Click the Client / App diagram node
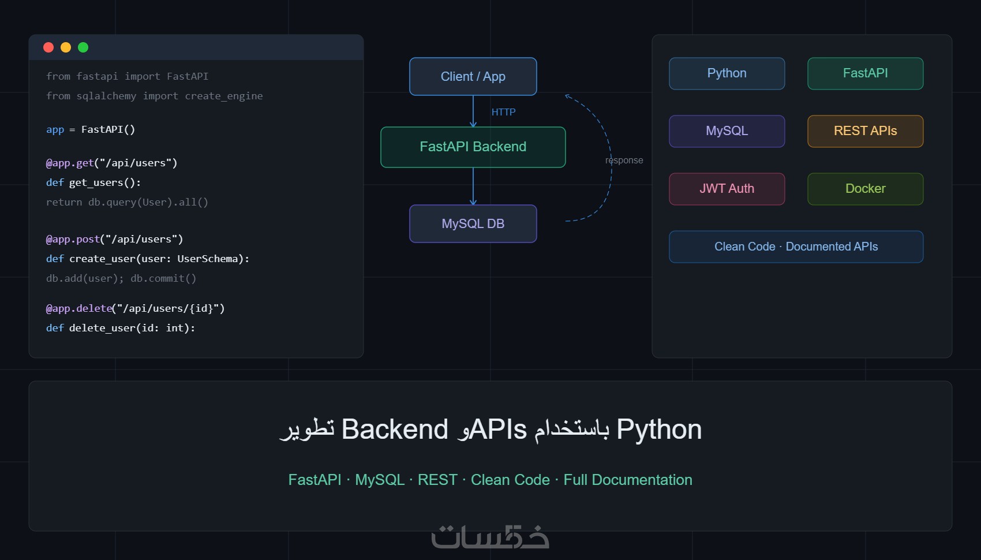 [473, 76]
